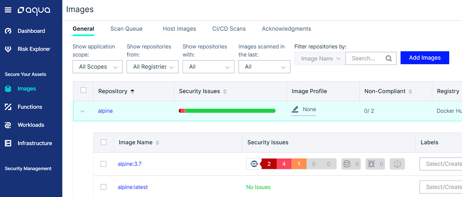Click the Dashboard gauge icon
462x197 pixels.
click(8, 31)
